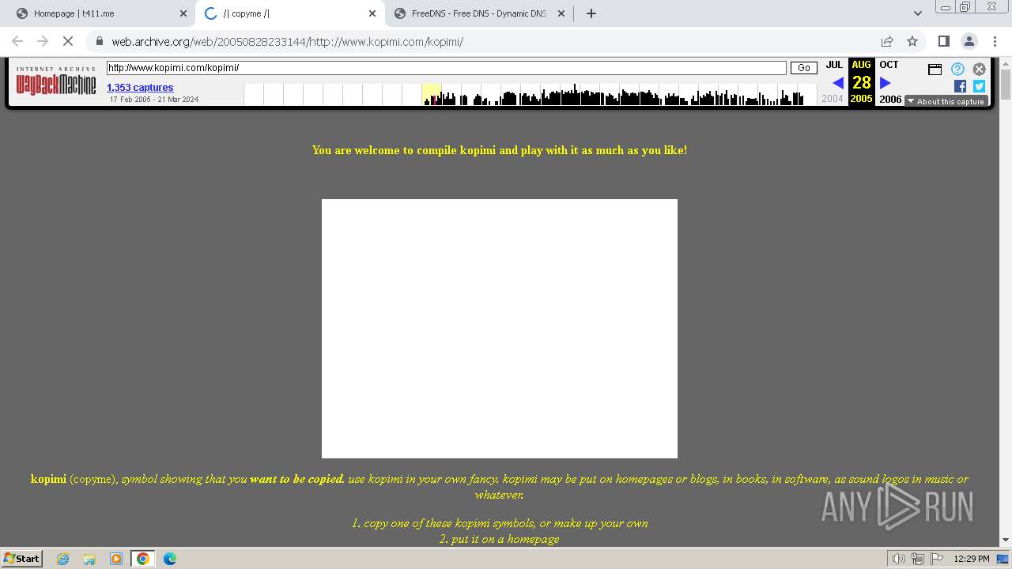Open network status tray icon

tap(918, 559)
